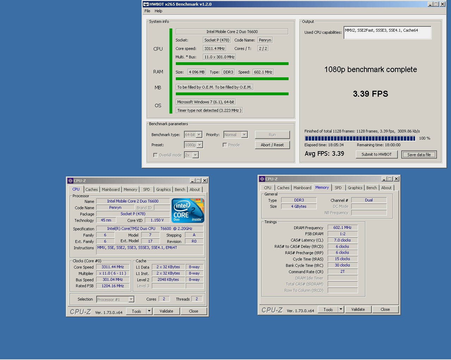Open Mainboard tab in right CPU-Z window
The height and width of the screenshot is (360, 451).
[302, 188]
